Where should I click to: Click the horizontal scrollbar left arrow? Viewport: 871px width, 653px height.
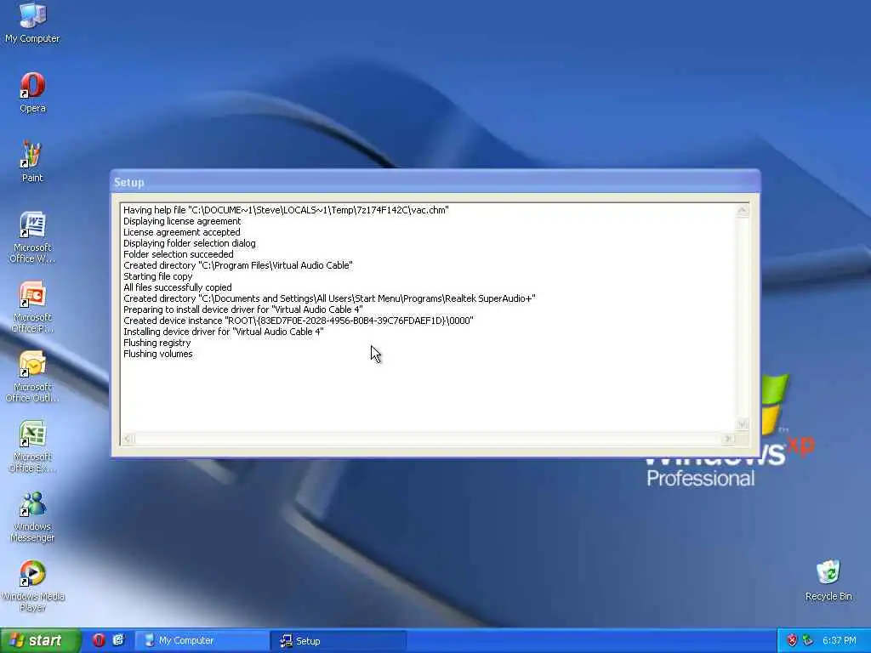point(128,439)
